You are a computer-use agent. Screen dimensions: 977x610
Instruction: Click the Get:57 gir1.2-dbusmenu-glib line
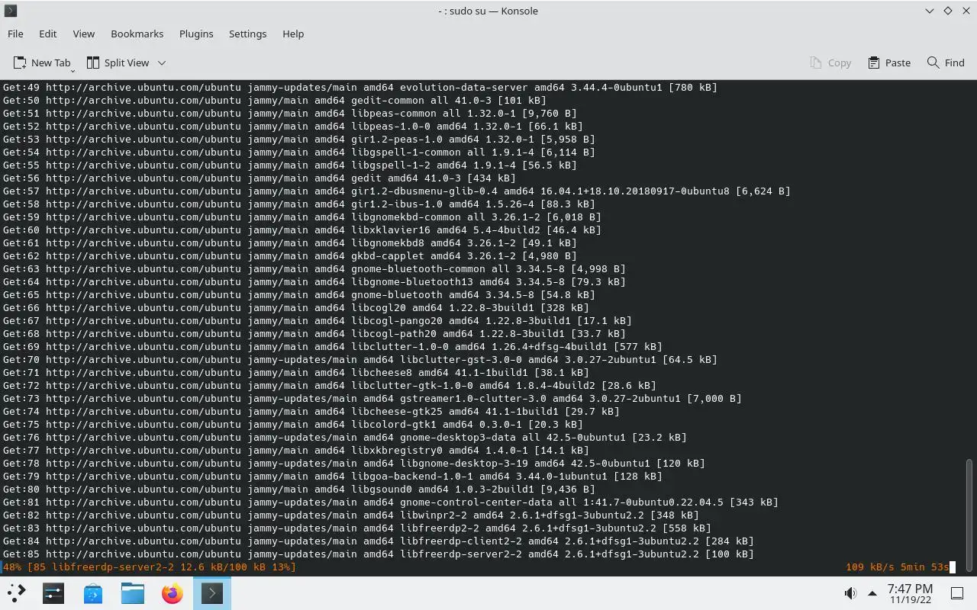396,191
